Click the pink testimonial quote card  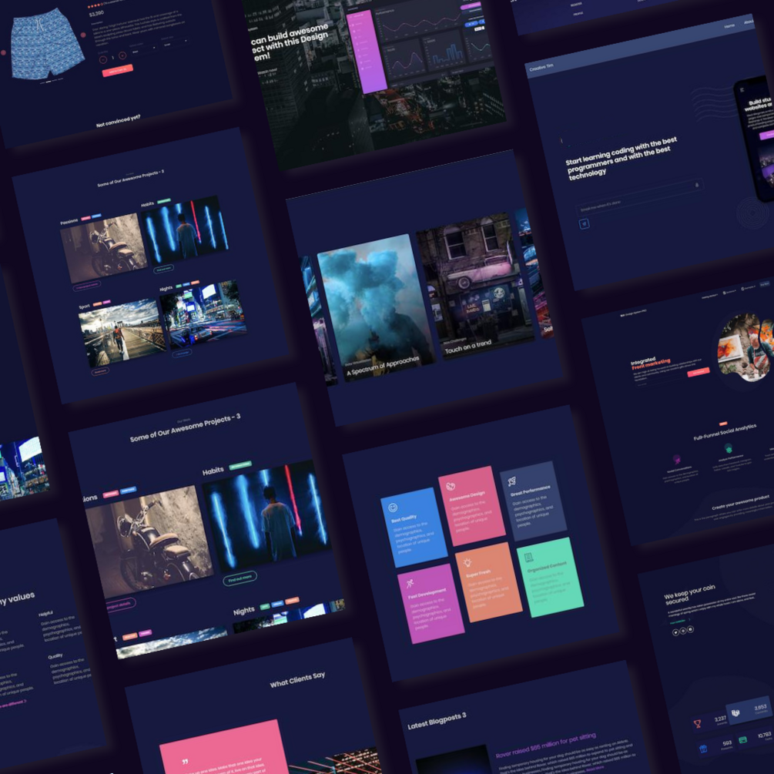(x=225, y=747)
